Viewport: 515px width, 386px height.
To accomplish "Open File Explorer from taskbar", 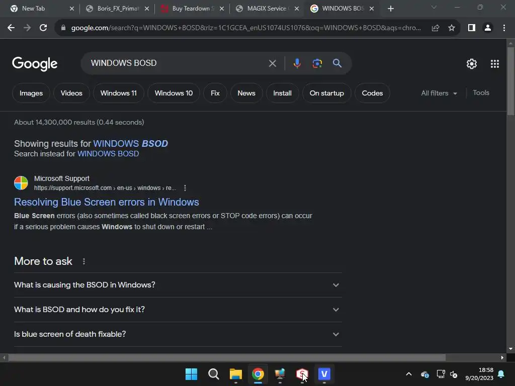I will [x=235, y=374].
